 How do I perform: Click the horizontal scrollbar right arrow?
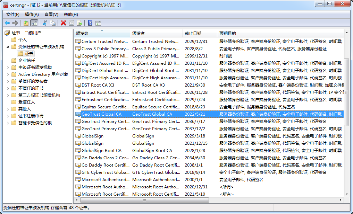tap(341, 200)
